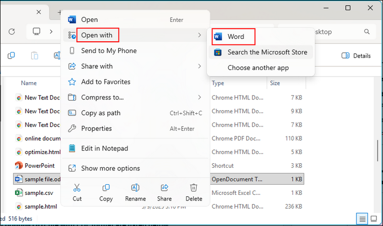The width and height of the screenshot is (383, 226).
Task: Expand the breadcrumb chevron after PC icon
Action: pyautogui.click(x=51, y=32)
